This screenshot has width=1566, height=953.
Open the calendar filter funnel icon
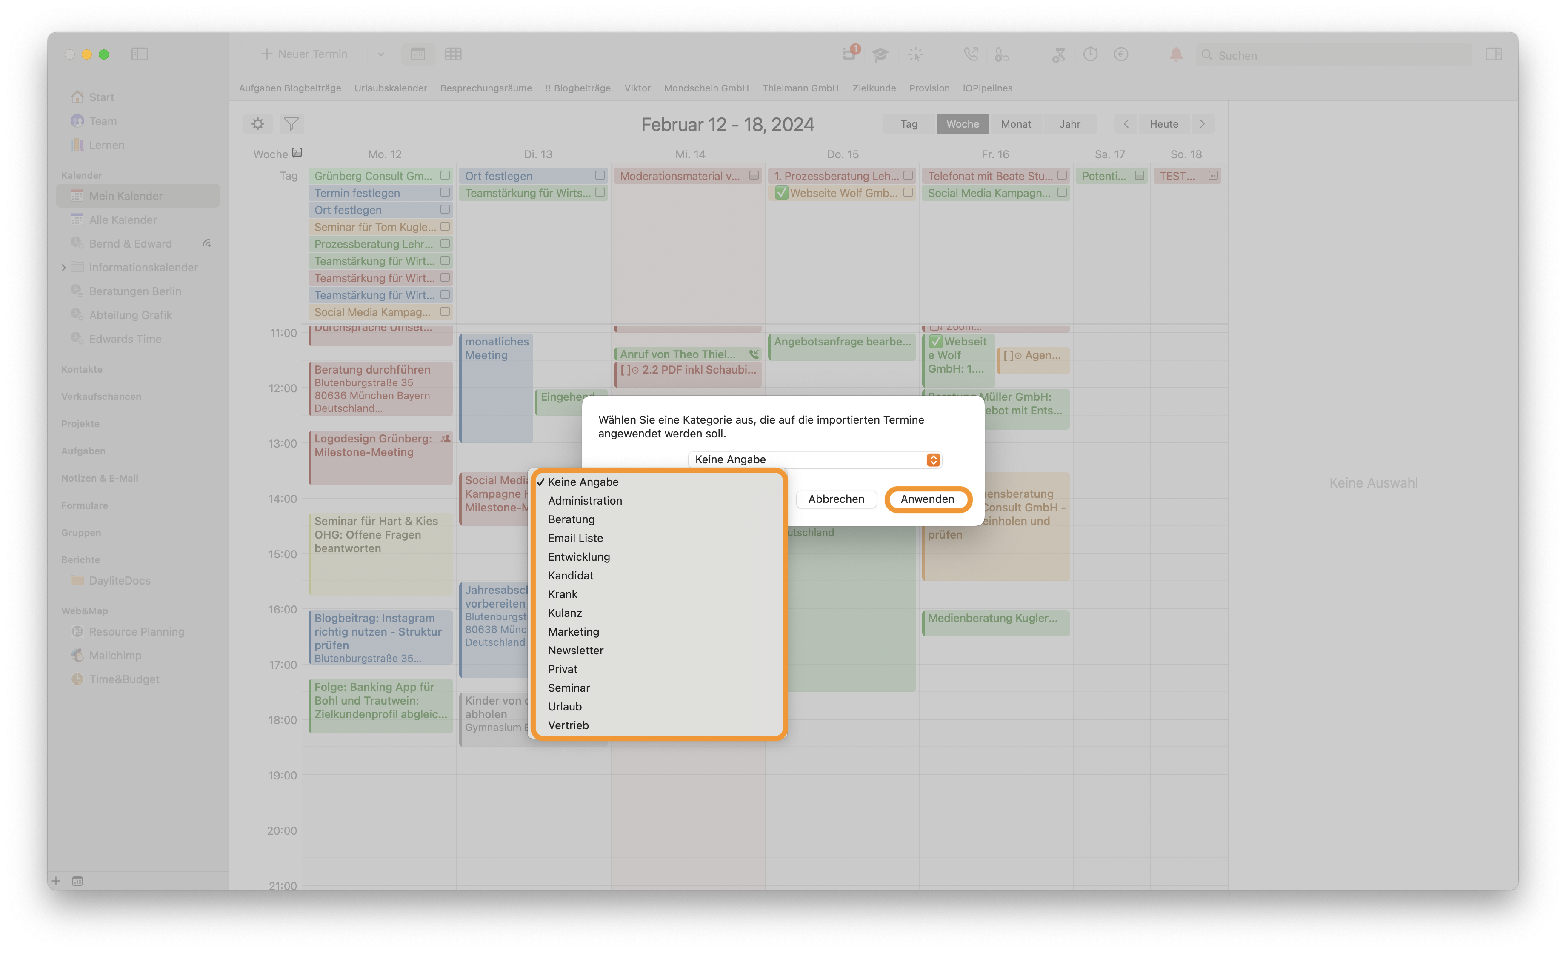coord(291,124)
